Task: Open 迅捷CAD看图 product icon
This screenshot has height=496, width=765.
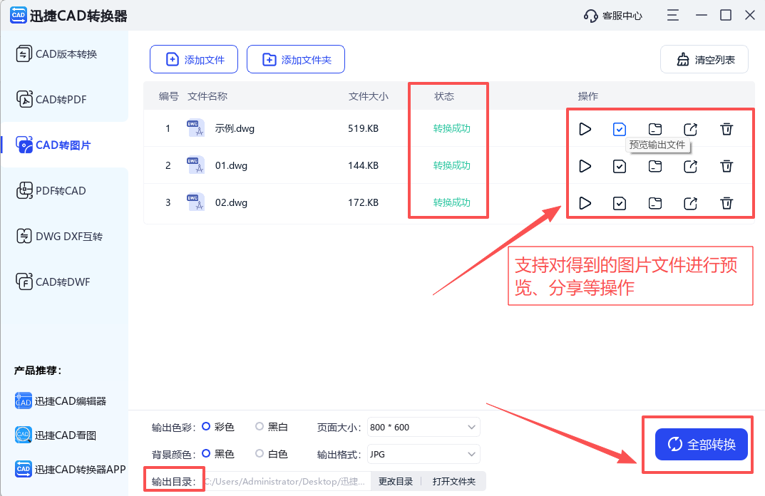Action: pos(22,435)
